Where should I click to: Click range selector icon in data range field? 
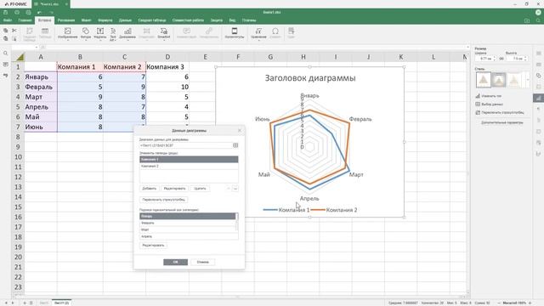point(235,145)
